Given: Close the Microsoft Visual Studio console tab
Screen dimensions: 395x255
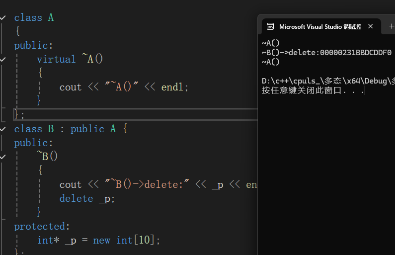Looking at the screenshot, I should coord(370,26).
